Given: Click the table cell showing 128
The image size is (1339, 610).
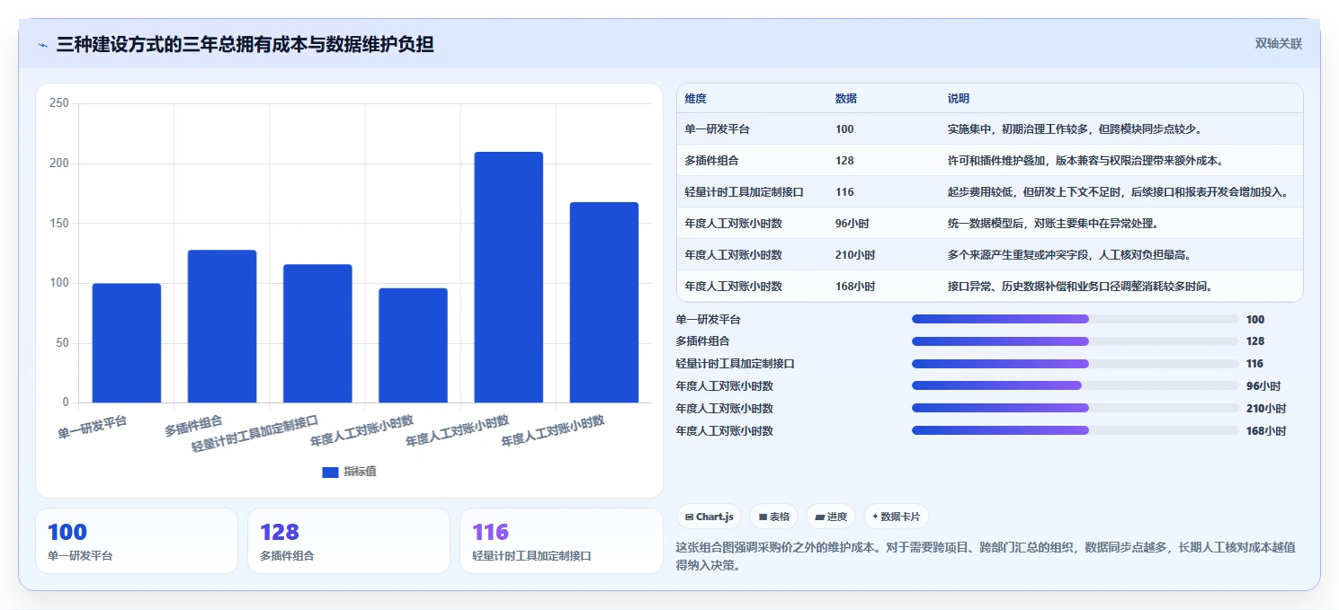Looking at the screenshot, I should coord(844,161).
